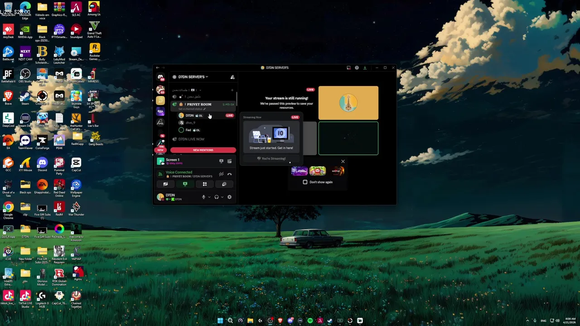
Task: Open Discord inbox icon in title bar
Action: [x=348, y=67]
